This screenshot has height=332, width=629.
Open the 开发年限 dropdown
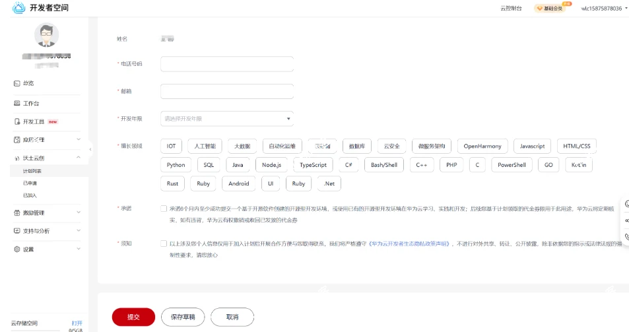click(227, 119)
